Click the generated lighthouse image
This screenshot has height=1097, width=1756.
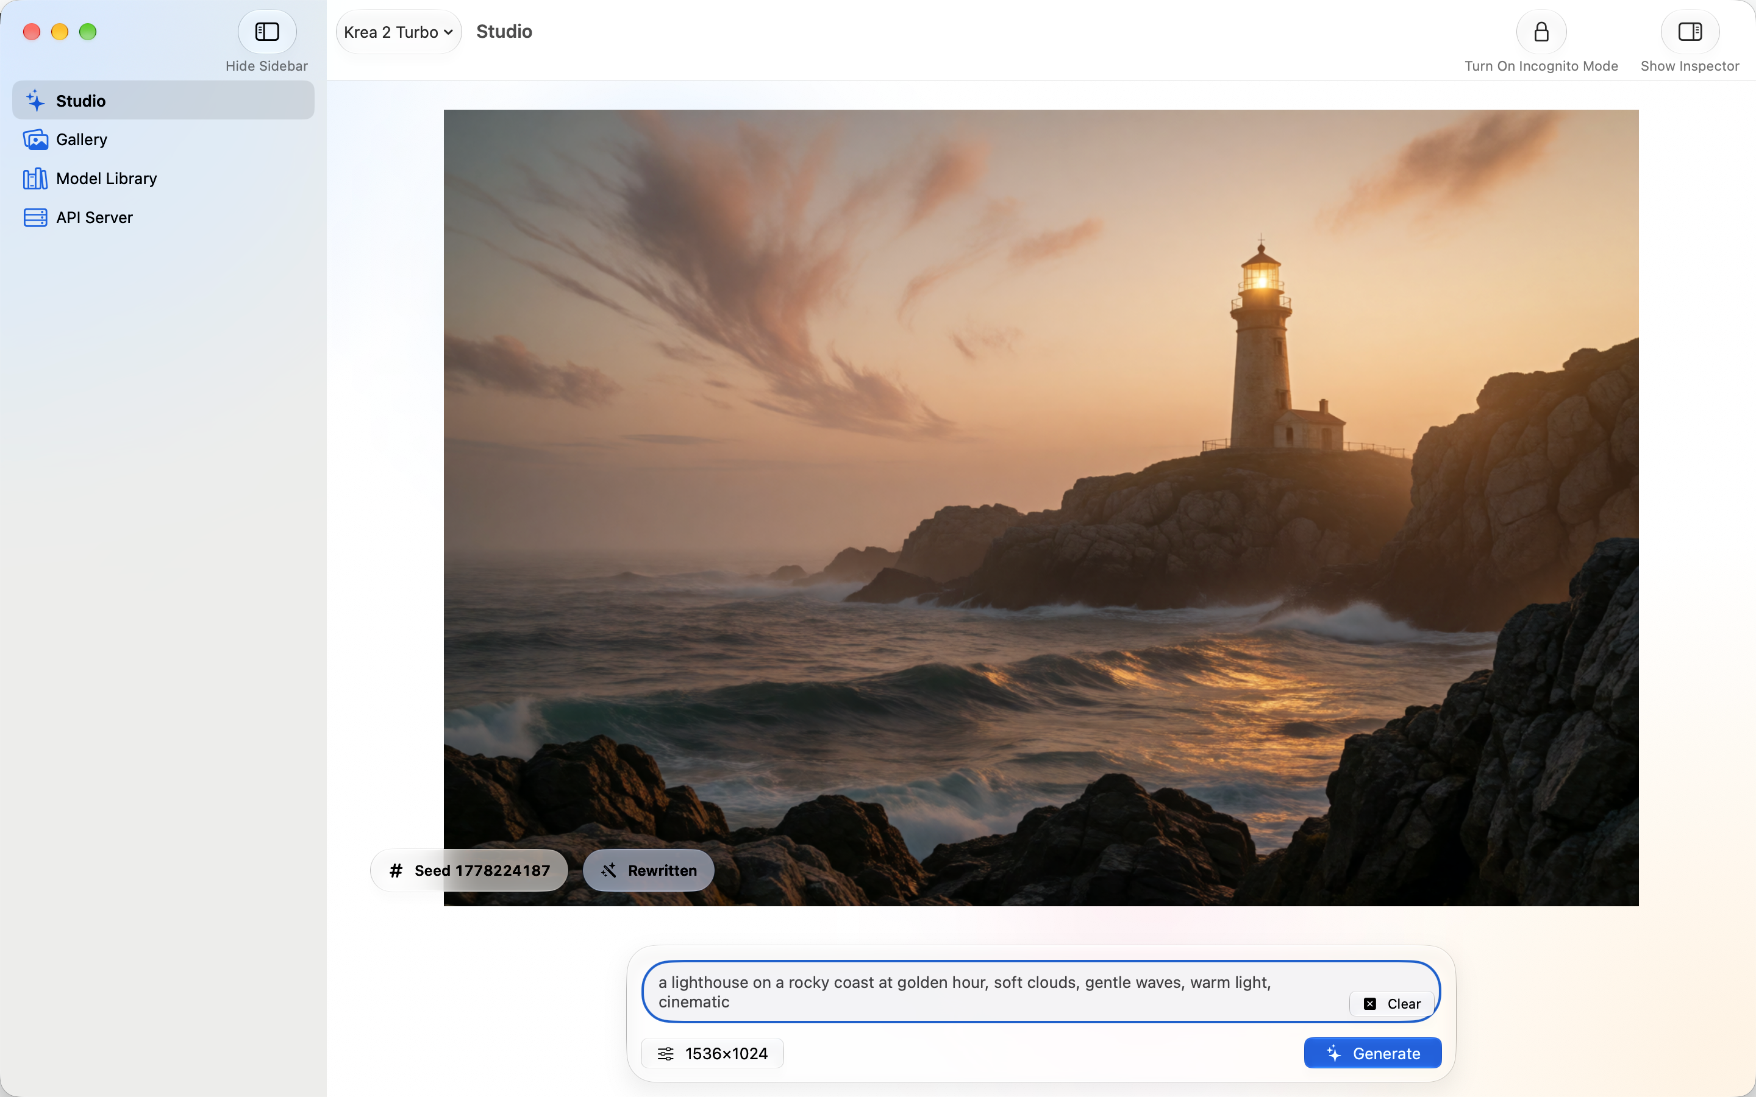tap(1041, 508)
